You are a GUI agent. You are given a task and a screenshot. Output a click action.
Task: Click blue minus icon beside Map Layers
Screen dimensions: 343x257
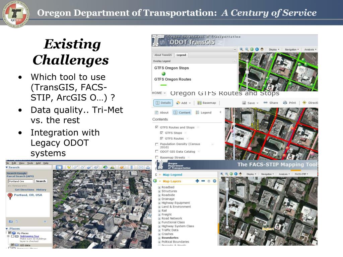(203, 181)
